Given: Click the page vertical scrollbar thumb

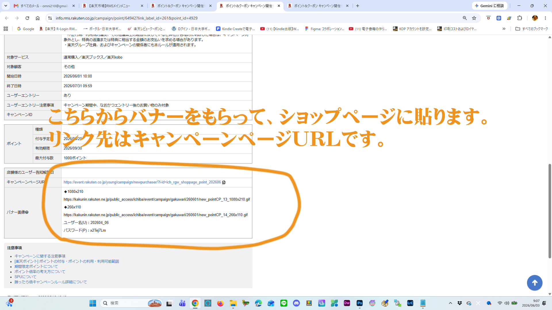Looking at the screenshot, I should (550, 211).
